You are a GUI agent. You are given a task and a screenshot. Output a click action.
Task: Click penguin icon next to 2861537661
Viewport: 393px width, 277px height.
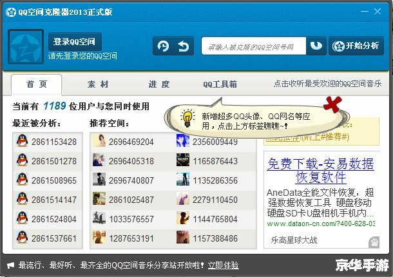click(x=22, y=238)
